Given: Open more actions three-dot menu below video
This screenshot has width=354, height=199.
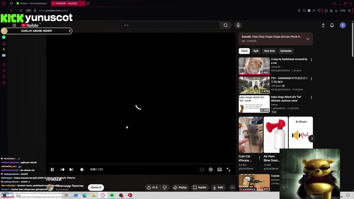Looking at the screenshot, I should [232, 187].
